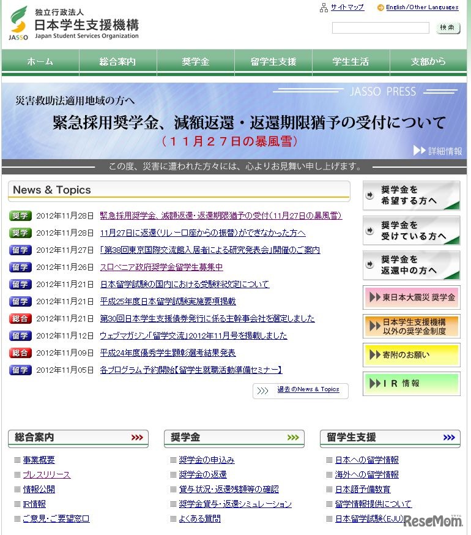471x535 pixels.
Task: Click the orange arrow icon beside English/Other Languages
Action: [x=380, y=7]
